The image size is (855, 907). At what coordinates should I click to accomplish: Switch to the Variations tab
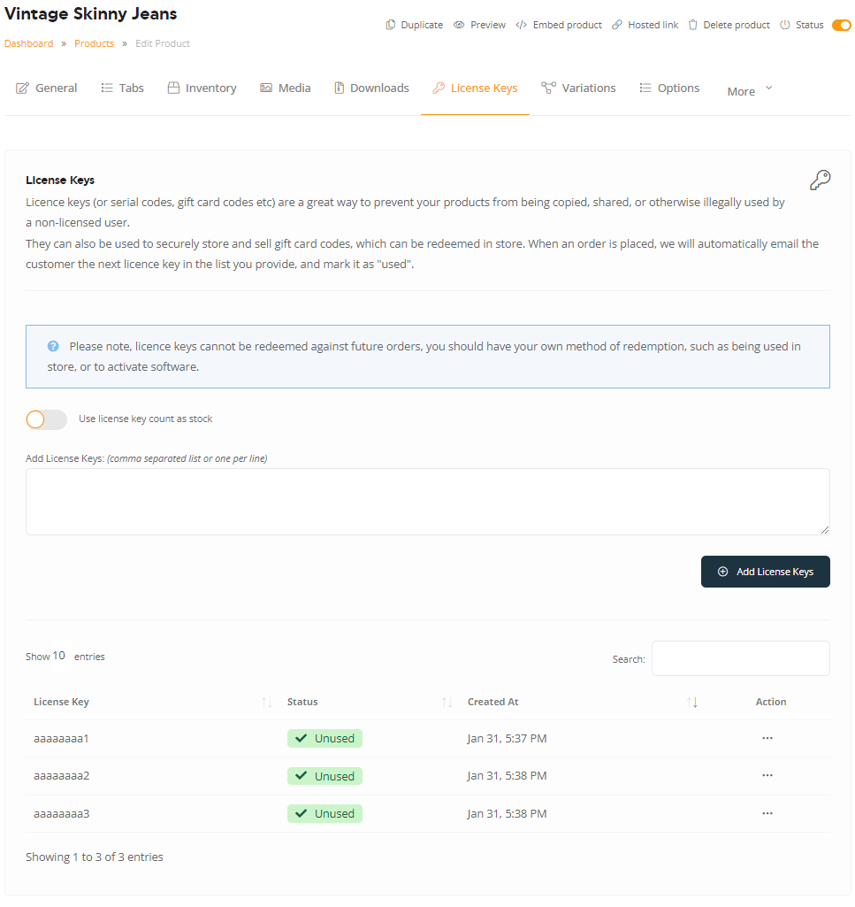click(578, 88)
